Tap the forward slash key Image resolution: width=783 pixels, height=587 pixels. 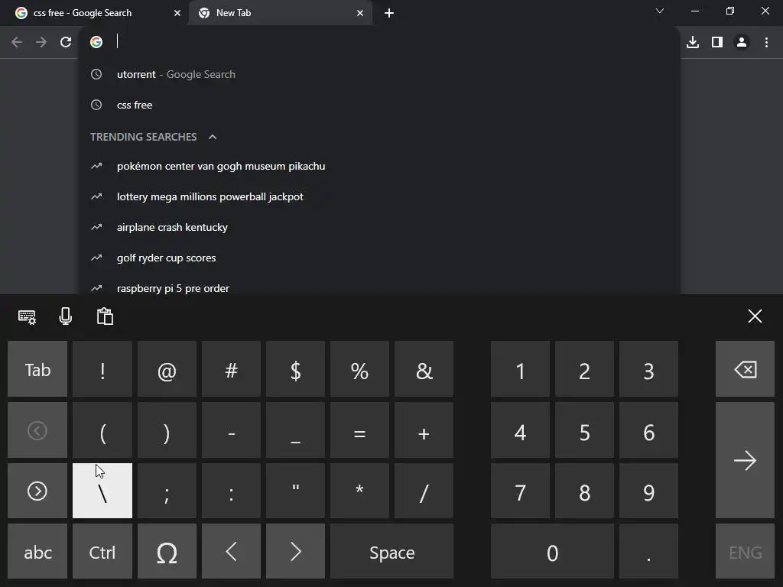pyautogui.click(x=424, y=491)
